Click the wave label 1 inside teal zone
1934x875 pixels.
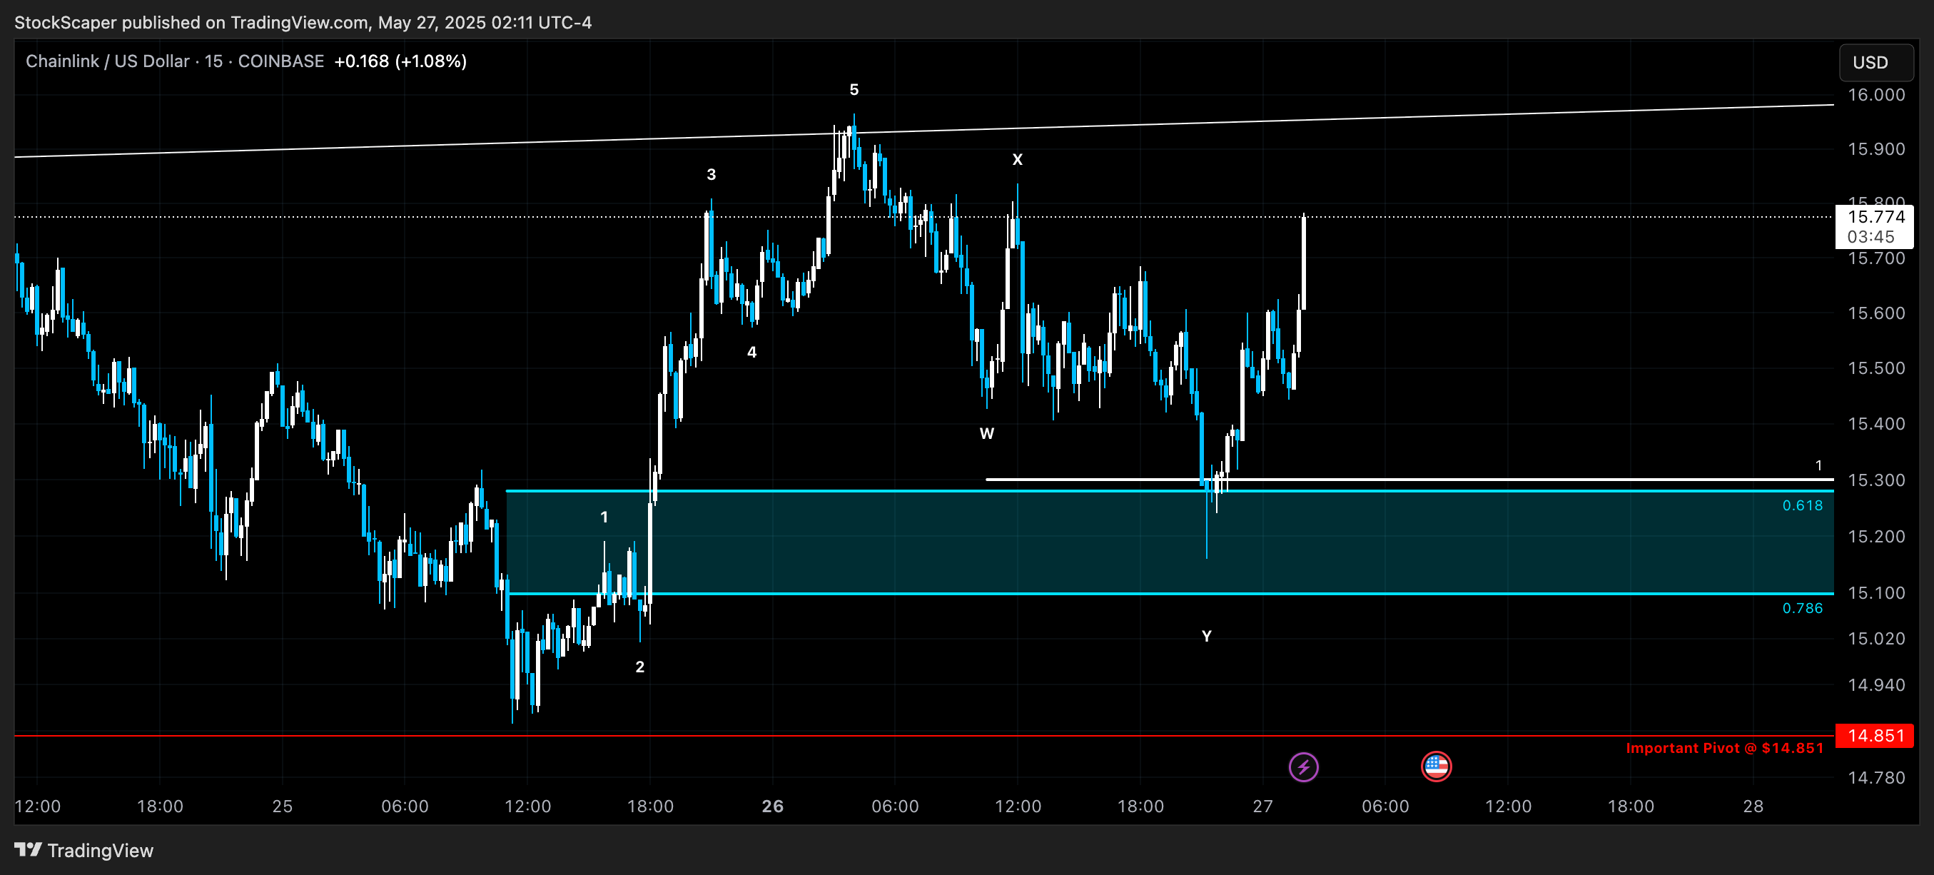click(x=604, y=517)
